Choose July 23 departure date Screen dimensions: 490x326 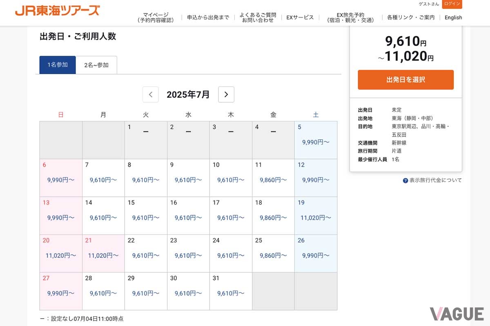coord(188,253)
